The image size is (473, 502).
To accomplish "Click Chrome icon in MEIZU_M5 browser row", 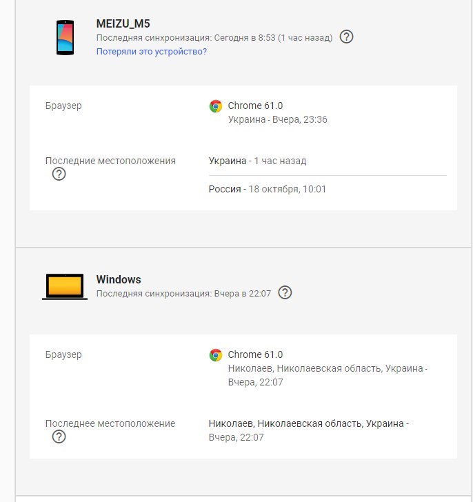I will pyautogui.click(x=216, y=106).
